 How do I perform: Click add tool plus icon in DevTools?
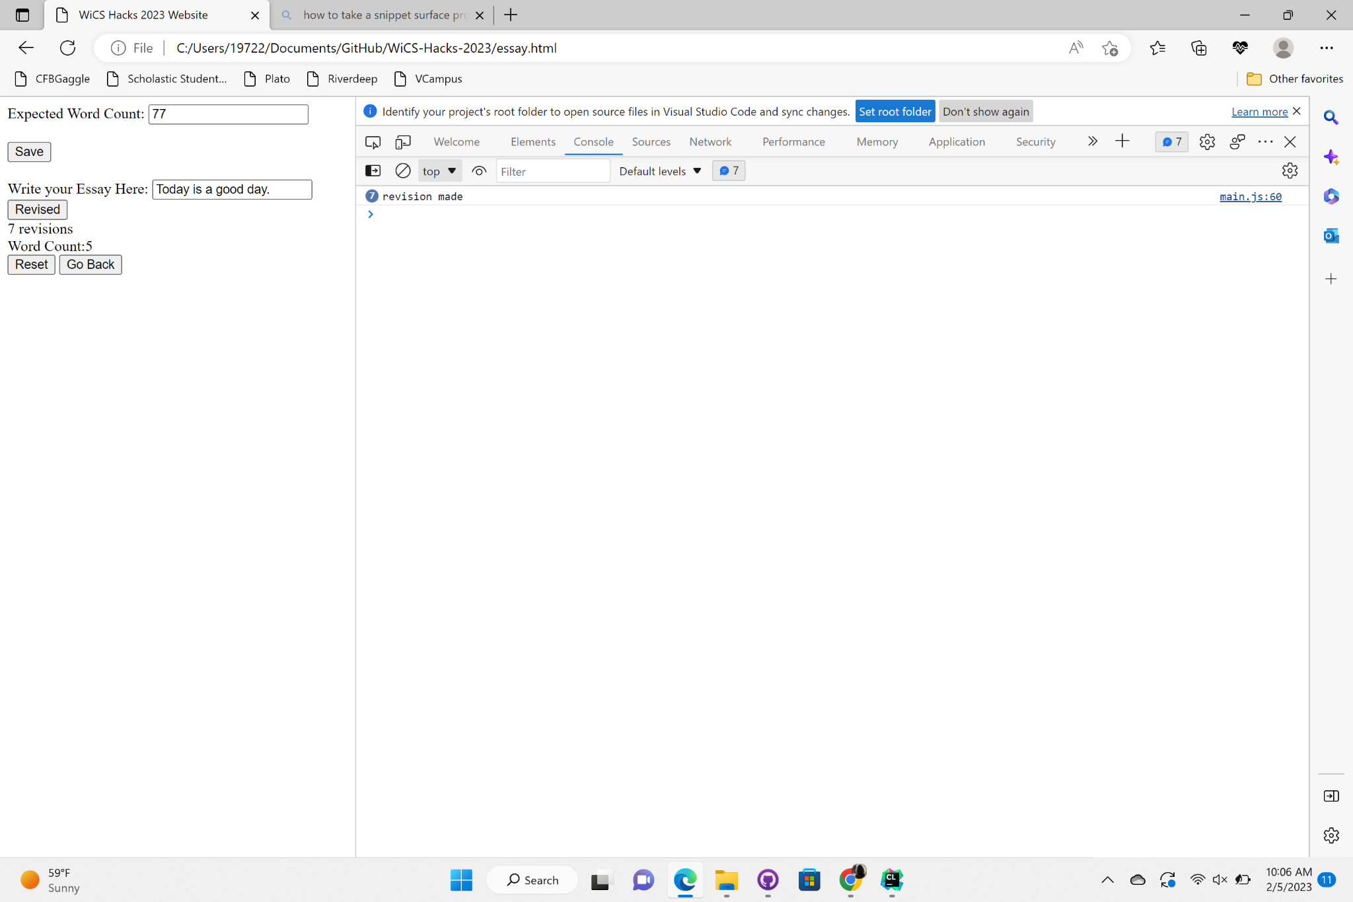[x=1122, y=141]
